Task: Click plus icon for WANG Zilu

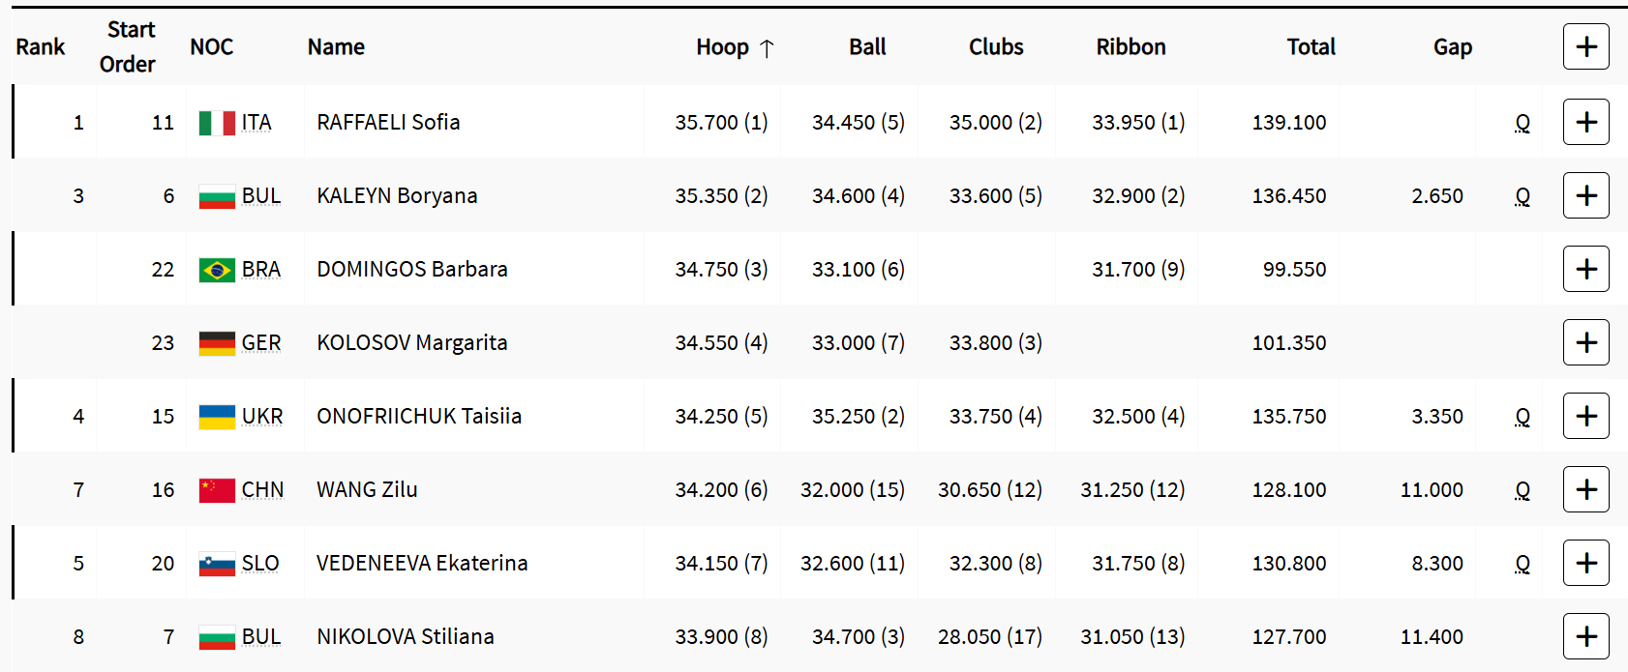Action: (1585, 489)
